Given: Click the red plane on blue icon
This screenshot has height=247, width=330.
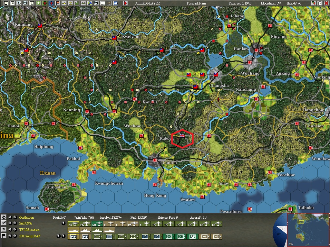Looking at the screenshot, I should coord(51,3).
